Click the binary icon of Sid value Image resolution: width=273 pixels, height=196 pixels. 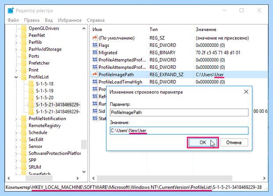tap(95, 111)
